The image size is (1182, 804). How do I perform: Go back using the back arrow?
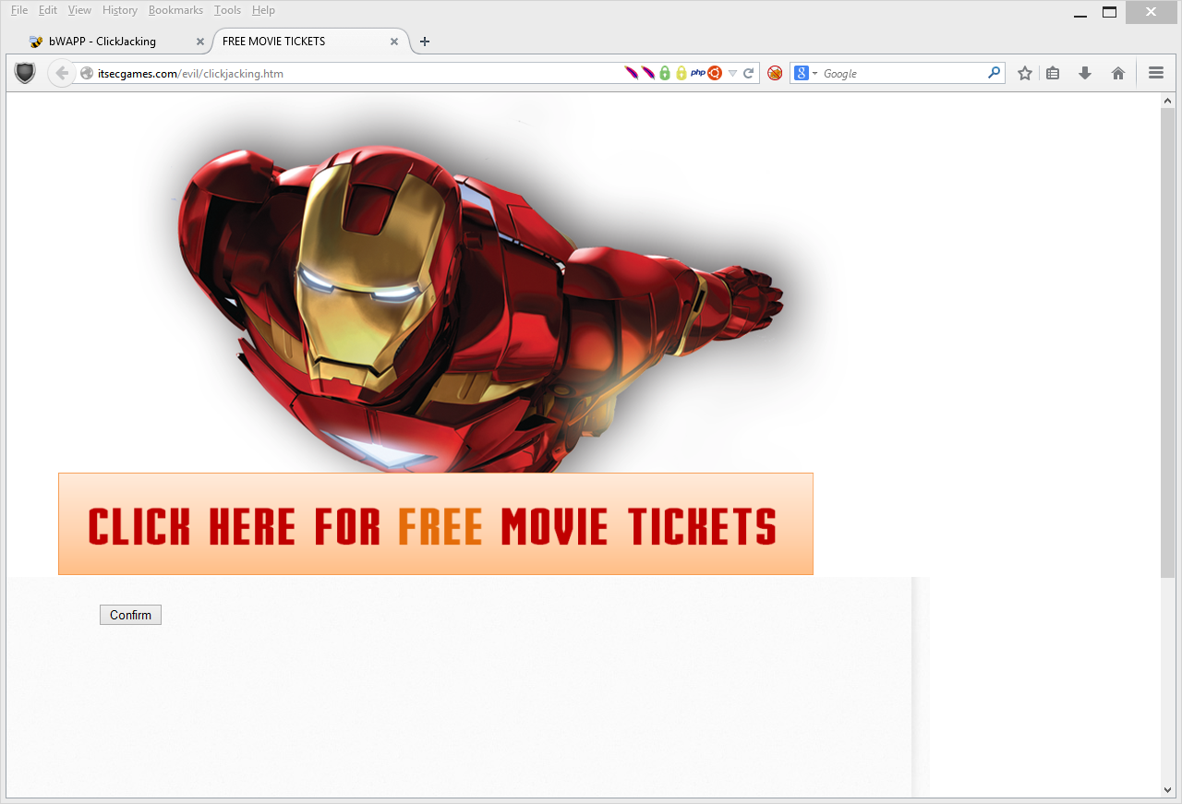61,73
